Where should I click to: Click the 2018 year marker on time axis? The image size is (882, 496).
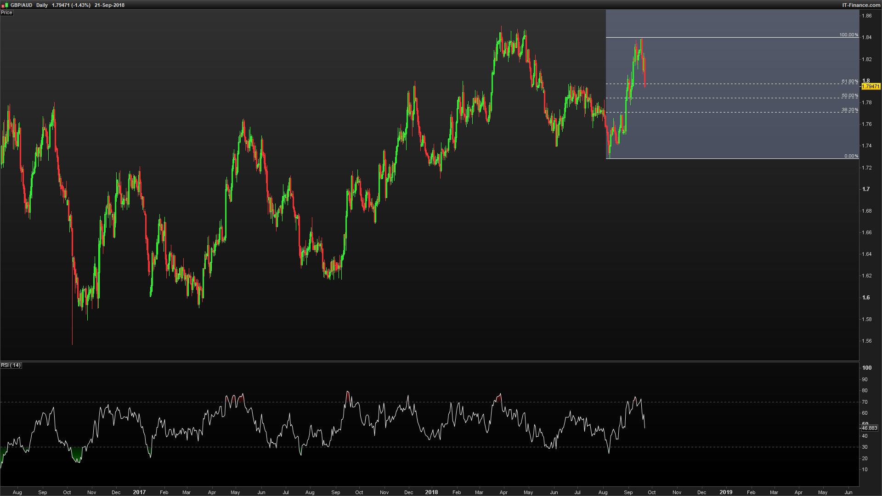tap(431, 492)
